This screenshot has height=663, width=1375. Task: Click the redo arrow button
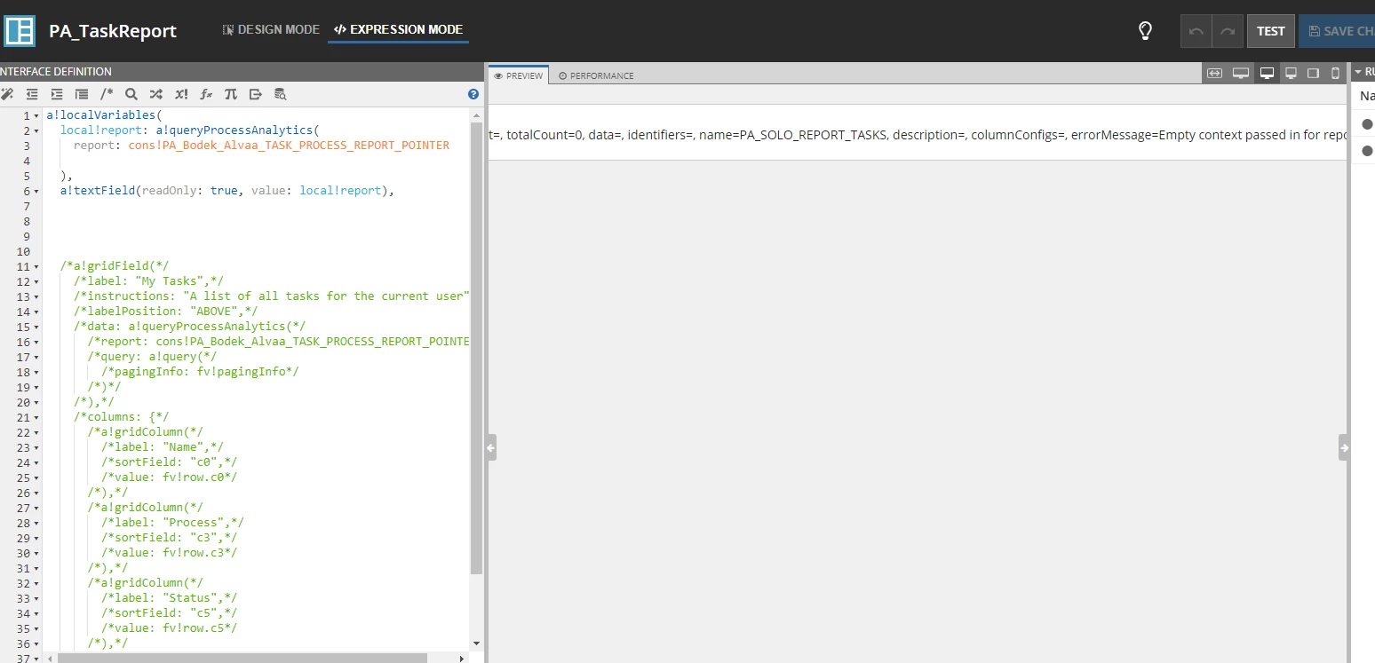[1228, 31]
